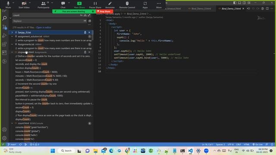
Task: Toggle Match Whole Word in search box
Action: tap(85, 15)
